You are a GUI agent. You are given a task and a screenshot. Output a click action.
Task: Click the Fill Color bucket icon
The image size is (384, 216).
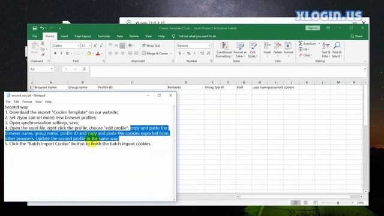pos(89,53)
